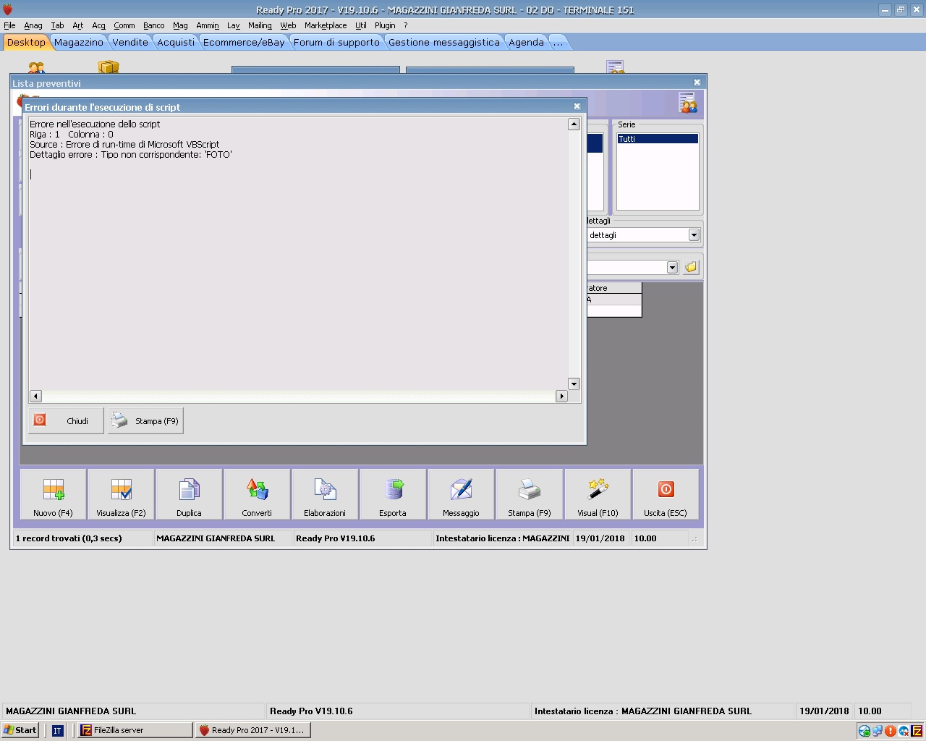The width and height of the screenshot is (926, 741).
Task: Click the Chiudi button in the error dialog
Action: 66,420
